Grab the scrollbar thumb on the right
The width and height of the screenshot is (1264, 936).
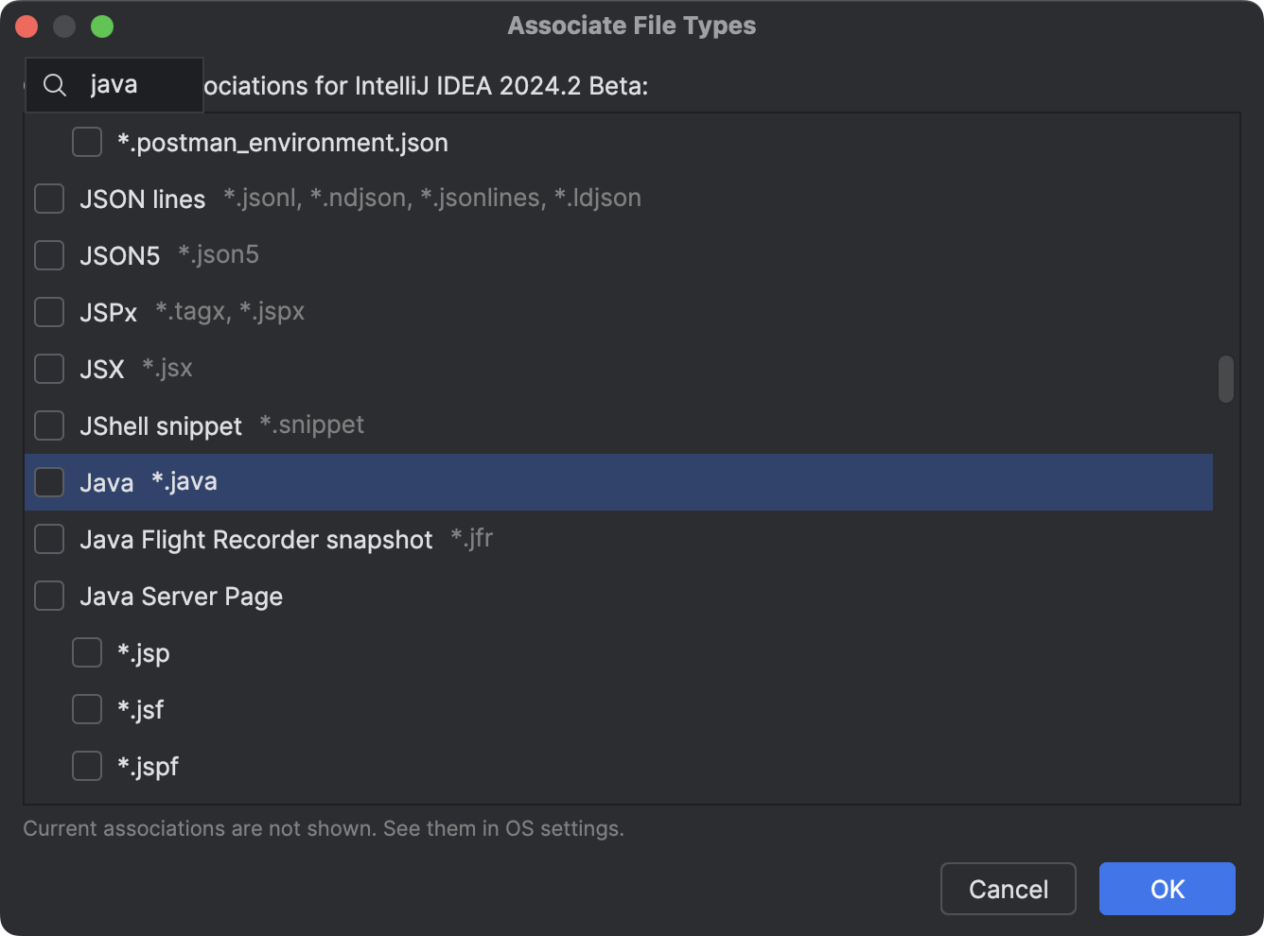(1225, 378)
